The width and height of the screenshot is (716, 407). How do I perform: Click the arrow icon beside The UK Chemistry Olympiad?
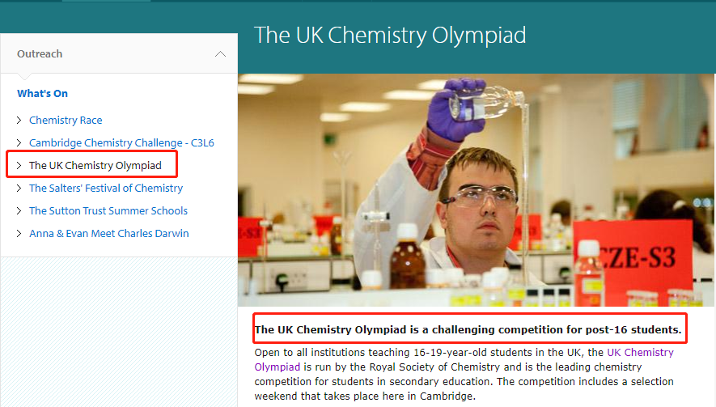[19, 166]
